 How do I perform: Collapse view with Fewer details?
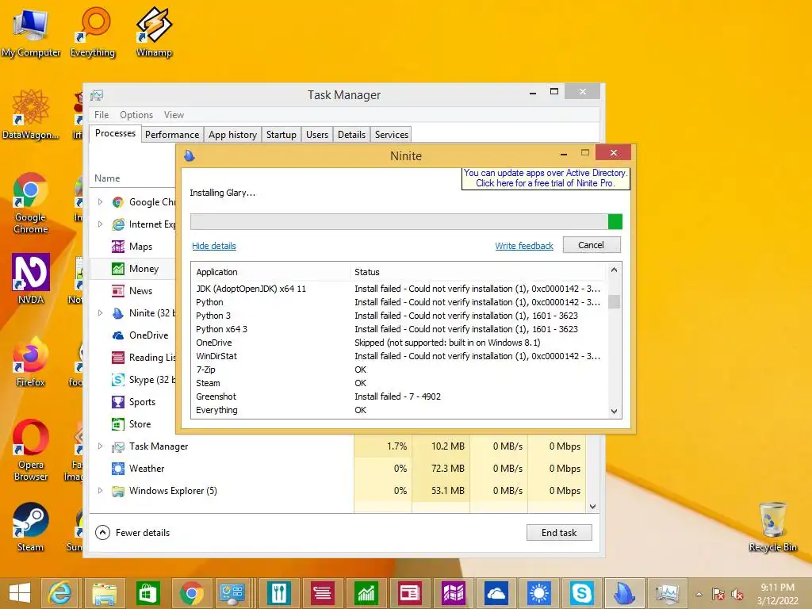click(132, 532)
